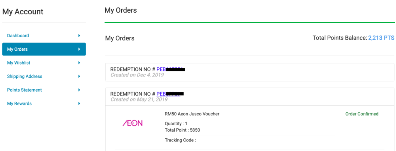
Task: Click the arrow icon beside Points Statement
Action: pos(79,90)
